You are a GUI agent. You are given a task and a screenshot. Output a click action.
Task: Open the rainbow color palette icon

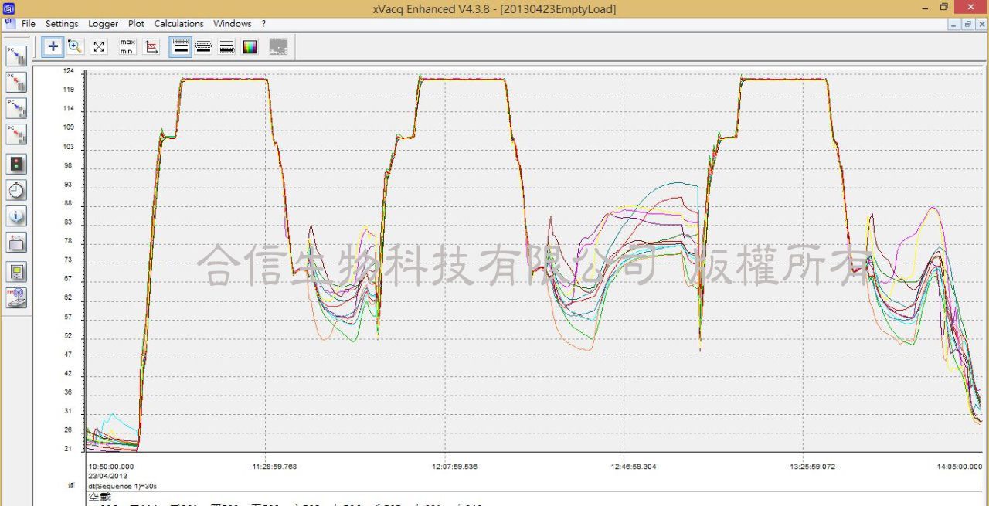250,46
